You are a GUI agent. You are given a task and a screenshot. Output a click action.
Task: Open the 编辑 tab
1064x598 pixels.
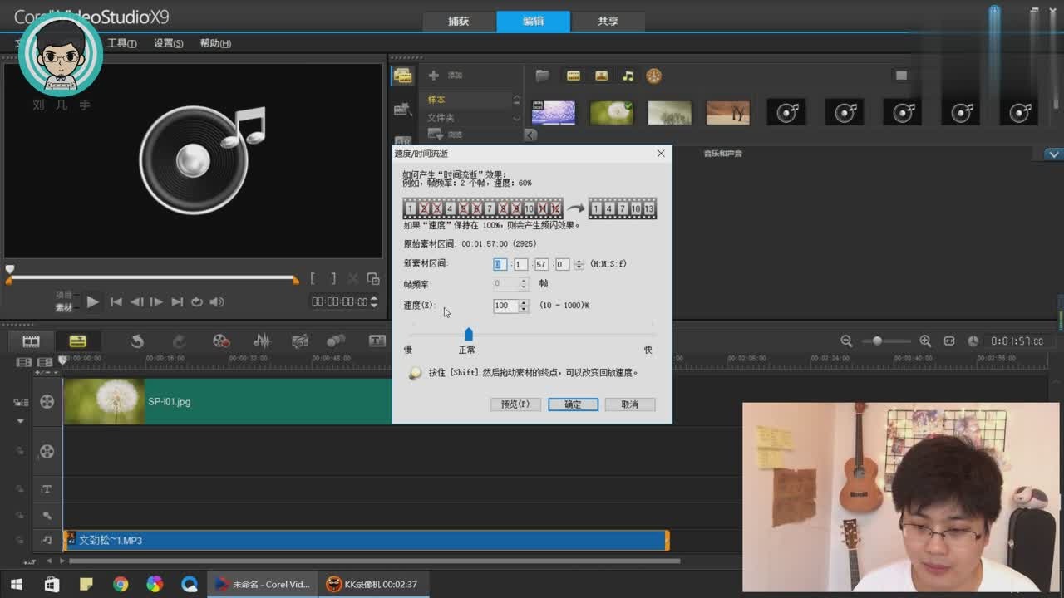[534, 22]
